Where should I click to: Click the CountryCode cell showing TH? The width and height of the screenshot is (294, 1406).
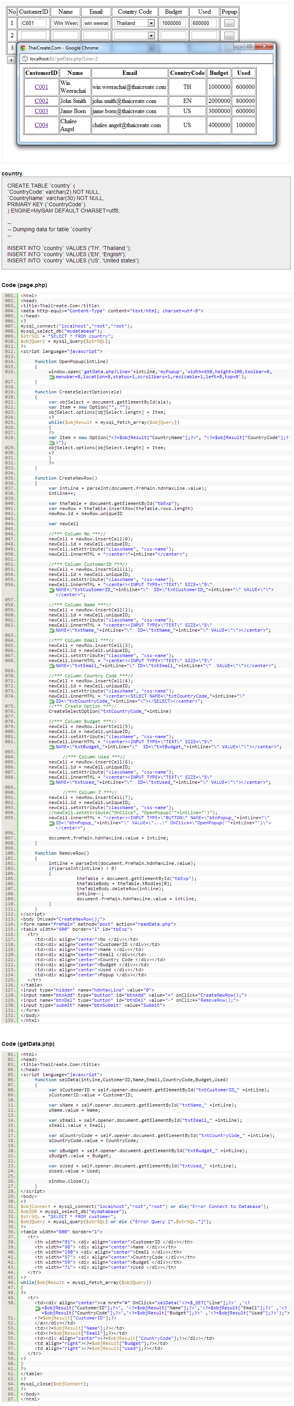187,87
